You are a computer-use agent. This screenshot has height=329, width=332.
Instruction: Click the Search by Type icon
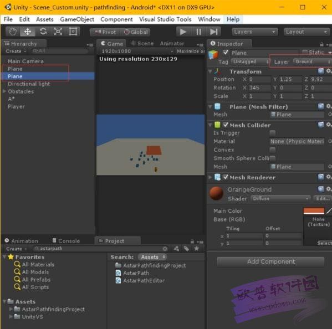point(176,249)
